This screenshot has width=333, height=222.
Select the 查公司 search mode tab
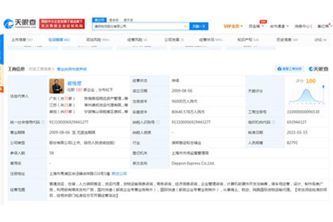[99, 20]
